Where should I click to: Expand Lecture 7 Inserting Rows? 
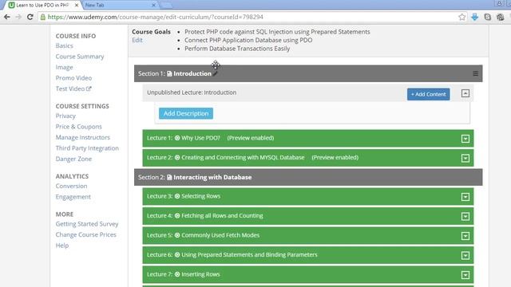(465, 275)
